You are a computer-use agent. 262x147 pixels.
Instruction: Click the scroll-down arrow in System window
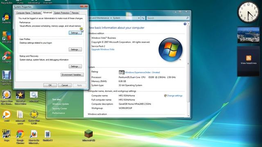pyautogui.click(x=188, y=116)
